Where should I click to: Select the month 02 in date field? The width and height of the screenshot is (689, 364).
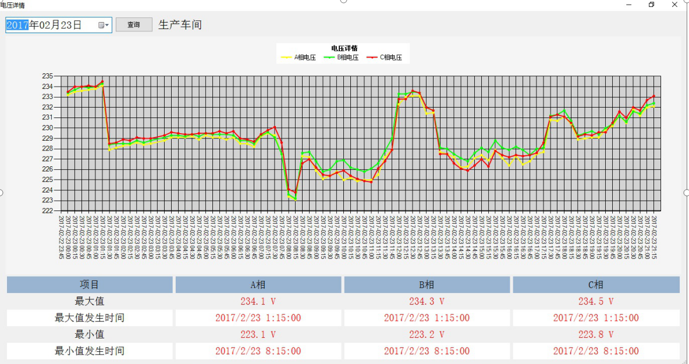point(45,25)
